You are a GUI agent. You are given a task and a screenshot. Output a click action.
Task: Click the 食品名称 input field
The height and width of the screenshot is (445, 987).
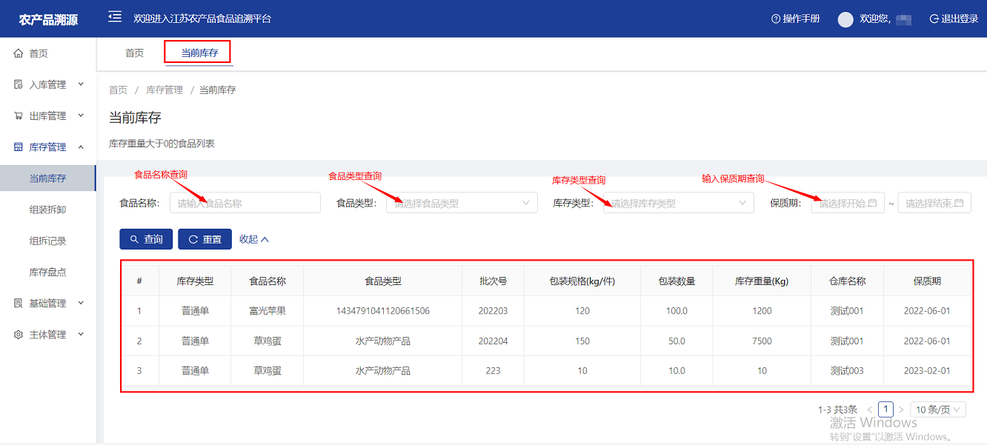245,203
